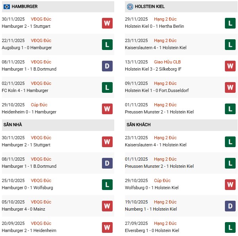This screenshot has width=238, height=236.
Task: Select the W badge for Hamburger 4-0 Mainz
Action: [x=107, y=206]
